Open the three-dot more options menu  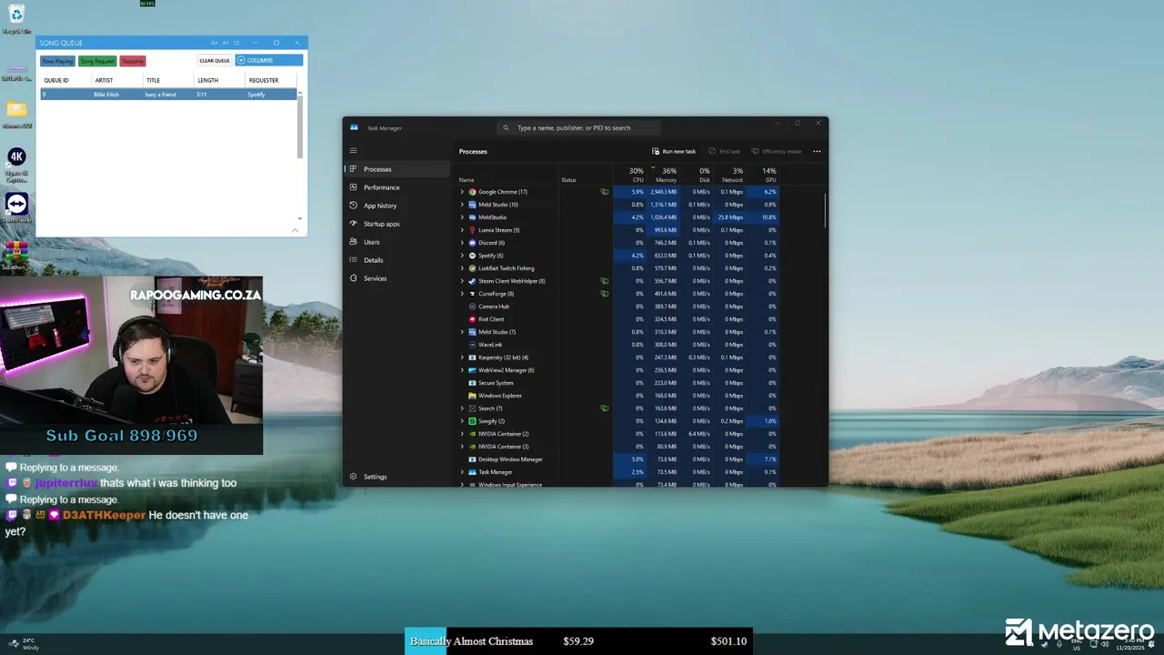point(817,151)
